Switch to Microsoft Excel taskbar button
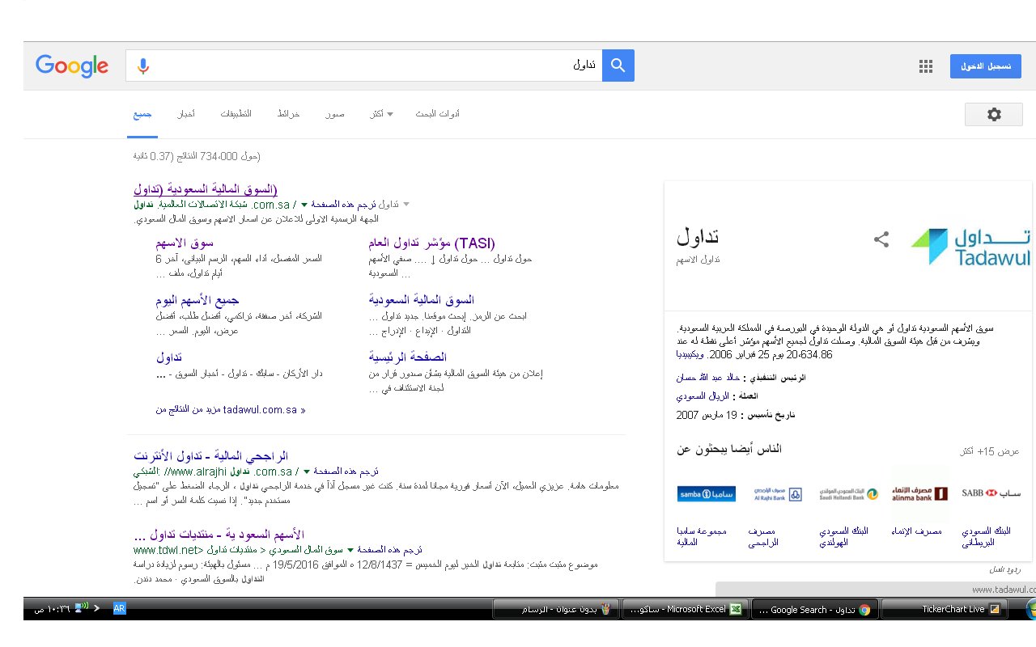1036x647 pixels. click(x=686, y=609)
